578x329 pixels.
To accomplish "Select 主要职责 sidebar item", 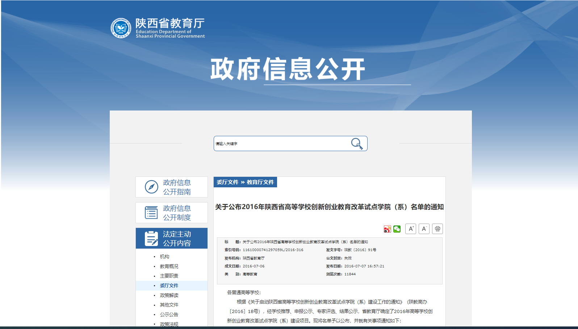I will (169, 276).
